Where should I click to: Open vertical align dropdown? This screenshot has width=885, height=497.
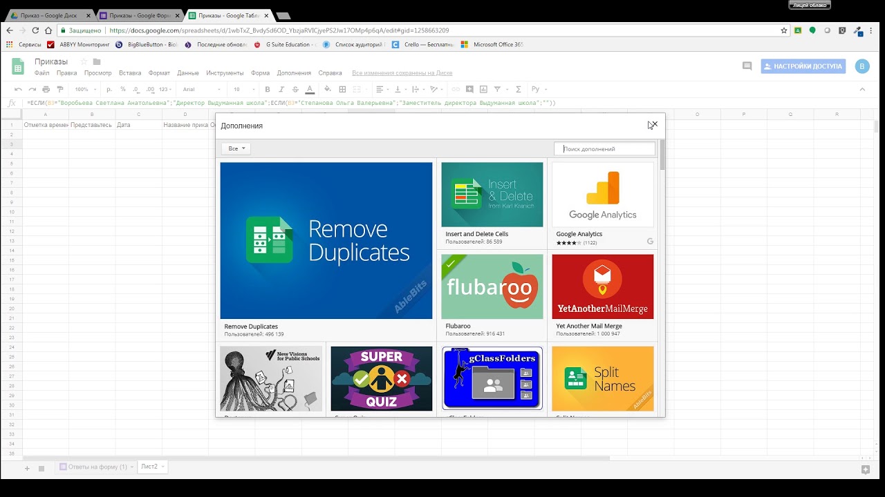coord(400,89)
